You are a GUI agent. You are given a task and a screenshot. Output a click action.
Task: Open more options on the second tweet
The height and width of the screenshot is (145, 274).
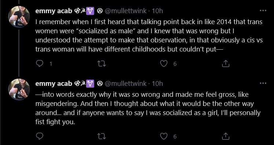coord(263,83)
